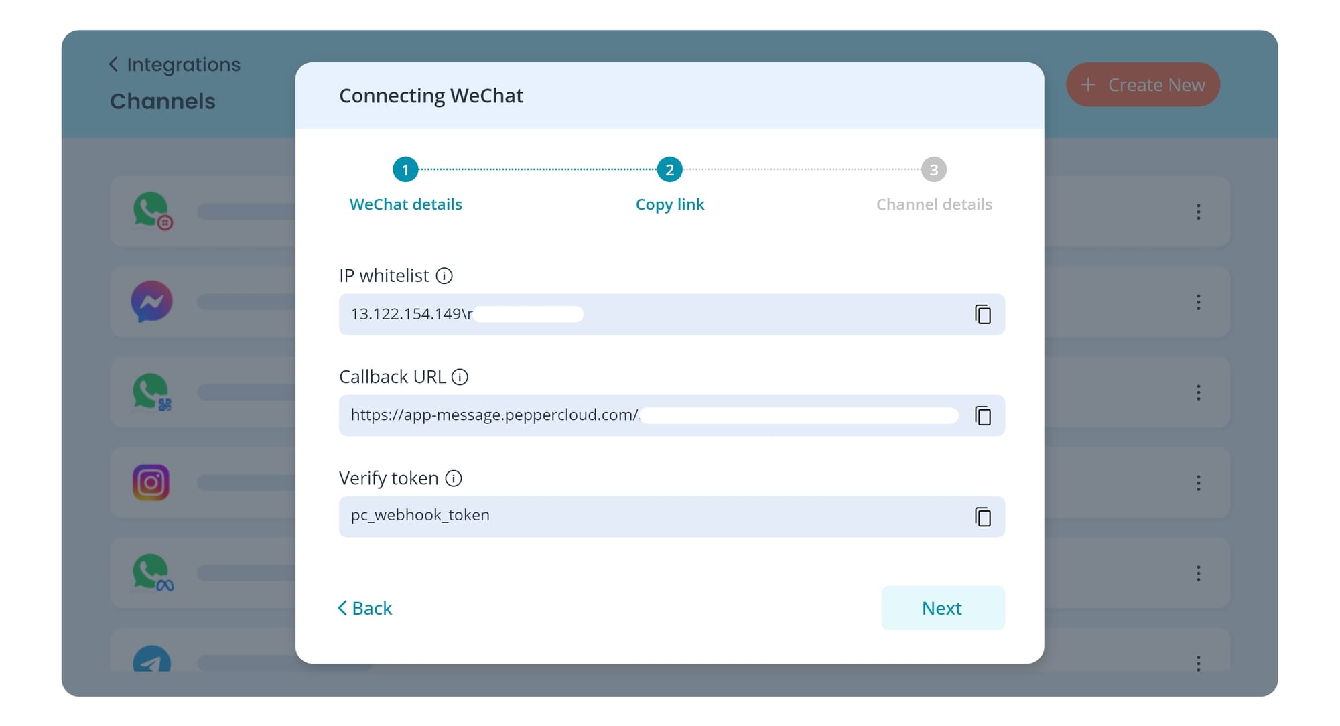
Task: Click the IP whitelist info icon
Action: click(445, 275)
